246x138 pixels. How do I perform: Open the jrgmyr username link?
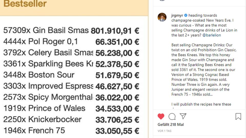click(177, 15)
